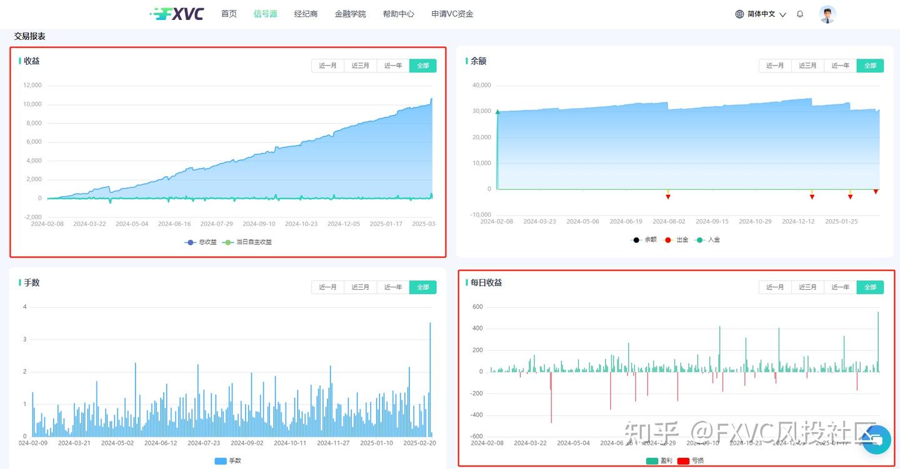Select 近三月 range in 余额 chart

tap(807, 66)
